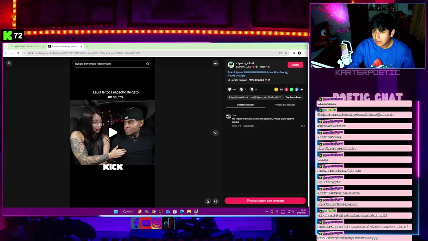Click the commenter's avatar
This screenshot has height=241, width=428.
click(x=228, y=116)
